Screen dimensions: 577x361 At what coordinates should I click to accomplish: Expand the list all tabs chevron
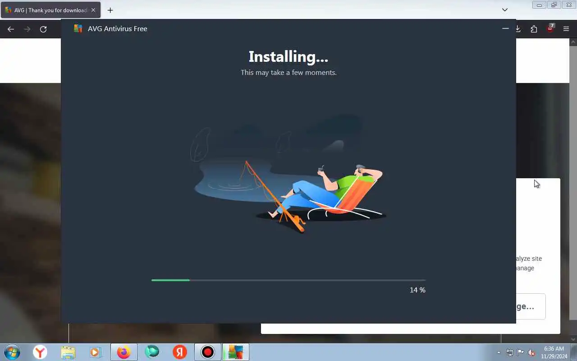click(x=505, y=9)
